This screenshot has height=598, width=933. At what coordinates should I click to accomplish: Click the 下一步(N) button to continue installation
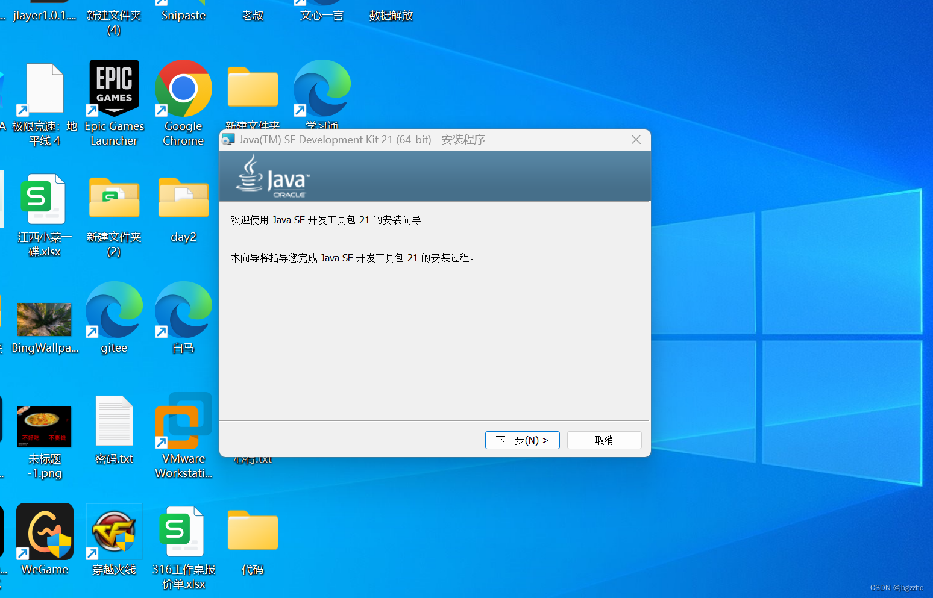coord(522,440)
